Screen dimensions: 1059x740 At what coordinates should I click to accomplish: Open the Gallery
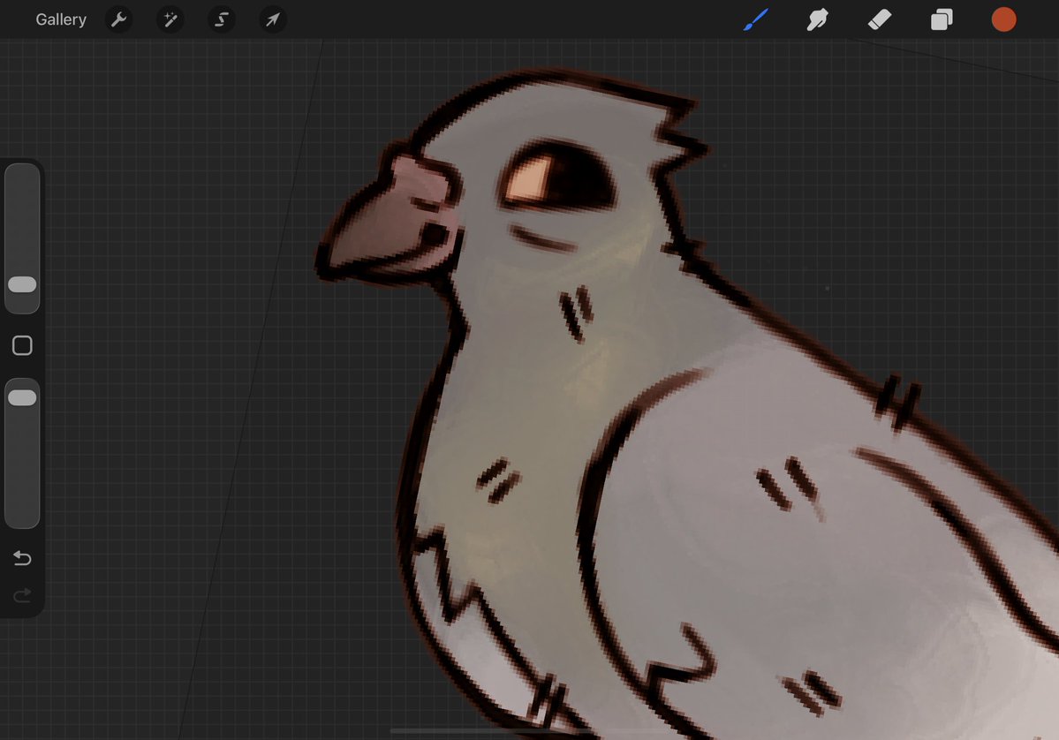pyautogui.click(x=61, y=19)
